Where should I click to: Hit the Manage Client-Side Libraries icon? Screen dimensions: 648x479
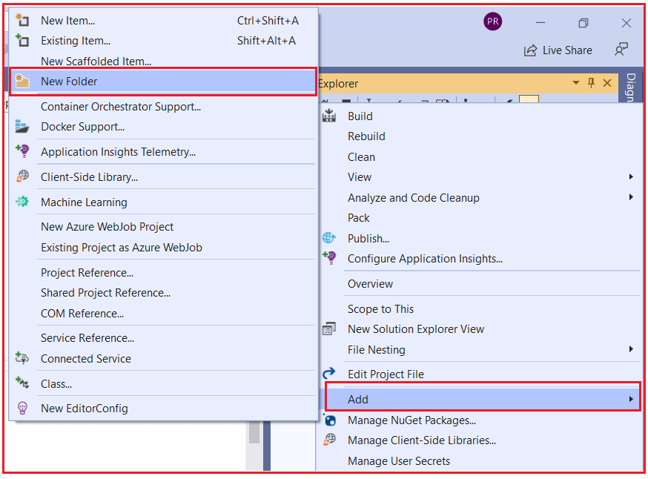pos(329,440)
